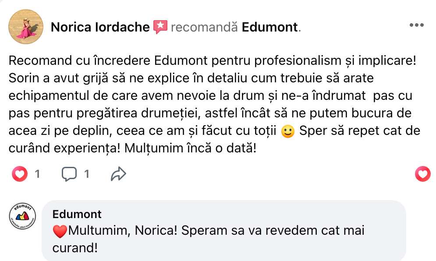This screenshot has width=436, height=261.
Task: Open comments count beside speech bubble
Action: [87, 174]
